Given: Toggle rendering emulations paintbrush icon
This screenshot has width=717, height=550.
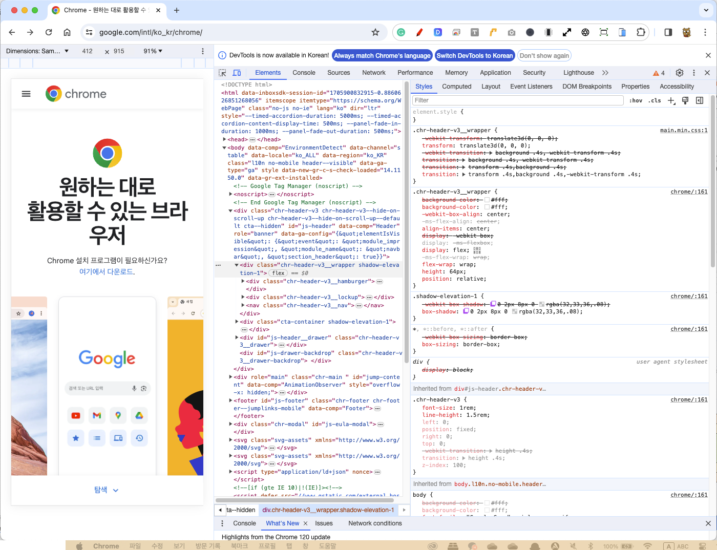Looking at the screenshot, I should 685,100.
